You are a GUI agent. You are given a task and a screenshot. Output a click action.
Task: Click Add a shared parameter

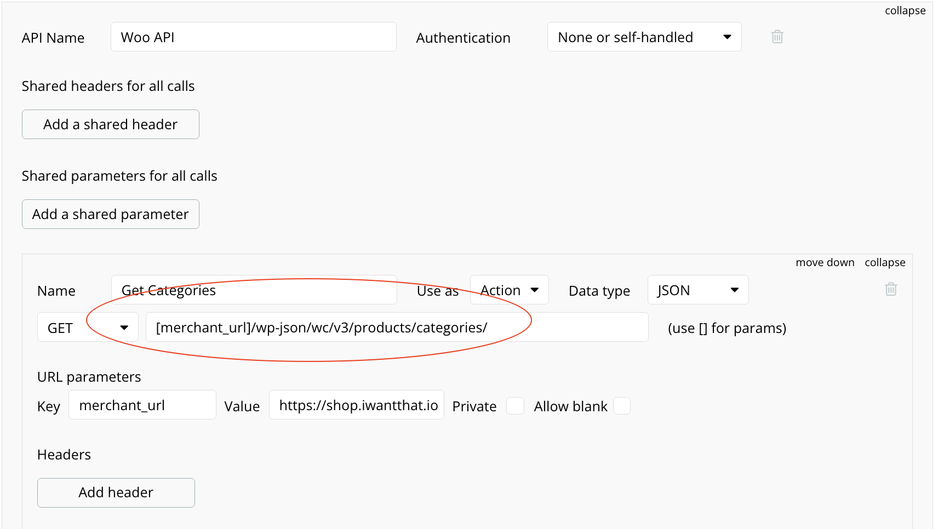pos(110,214)
